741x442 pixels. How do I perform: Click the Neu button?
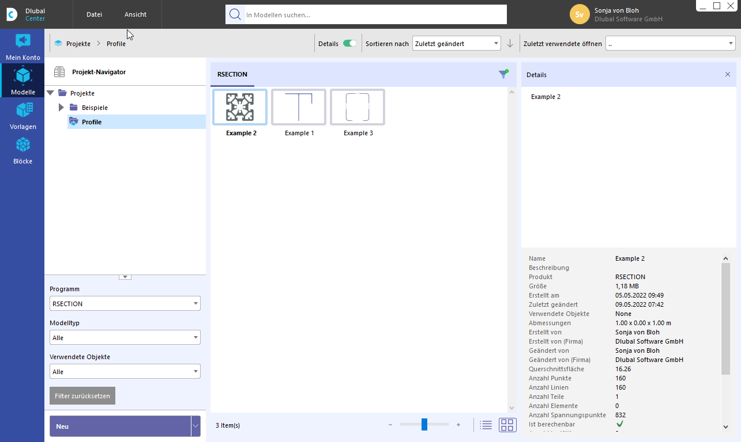[120, 426]
